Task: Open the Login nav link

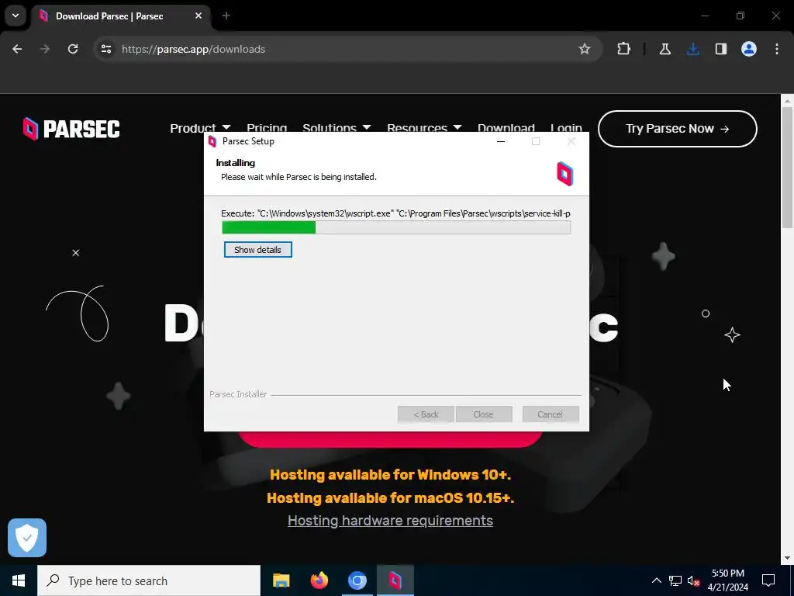Action: [566, 128]
